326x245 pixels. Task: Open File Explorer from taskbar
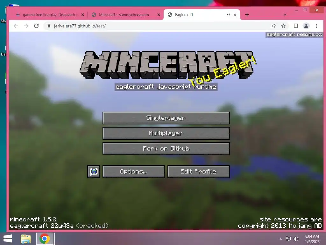click(x=25, y=239)
